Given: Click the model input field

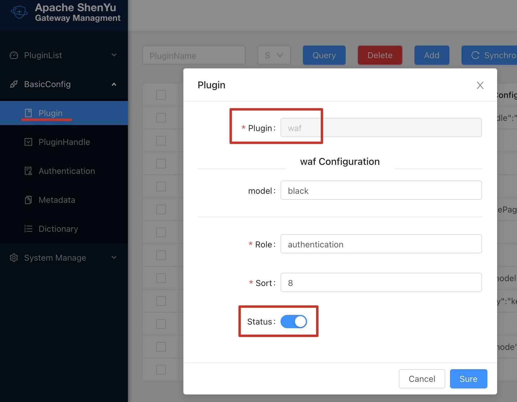Looking at the screenshot, I should [381, 190].
